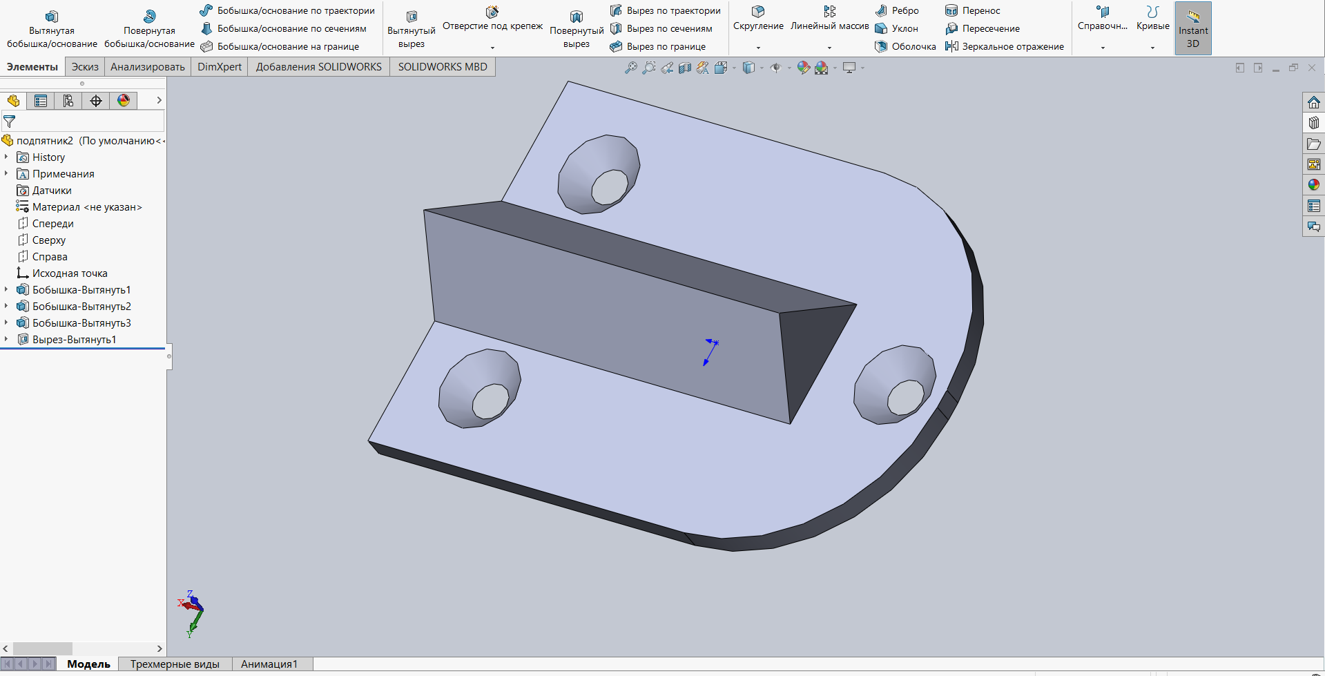
Task: Click the feature tree filter funnel icon
Action: [10, 122]
